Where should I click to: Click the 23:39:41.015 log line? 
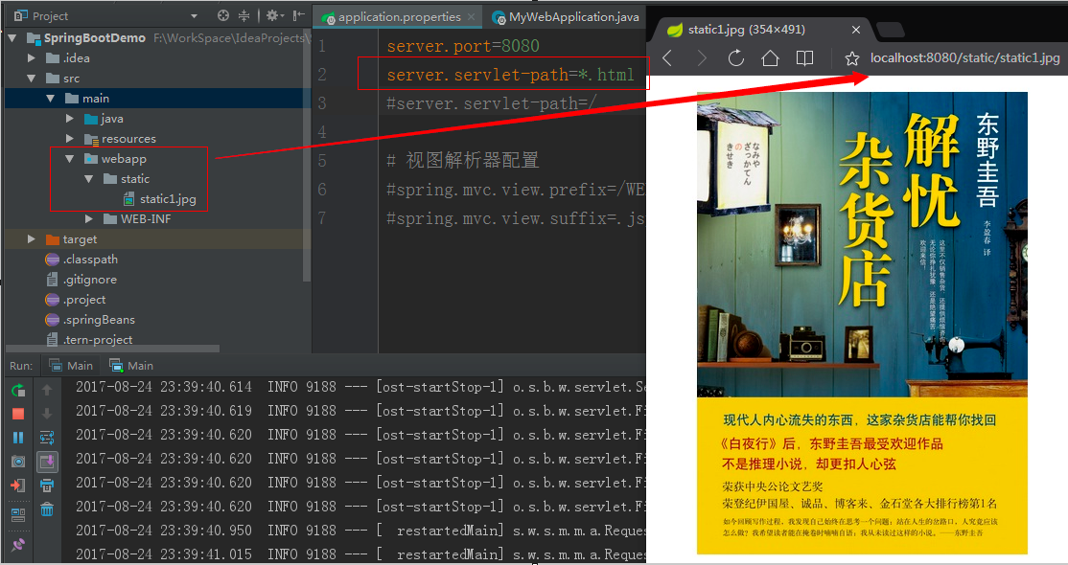tap(361, 554)
